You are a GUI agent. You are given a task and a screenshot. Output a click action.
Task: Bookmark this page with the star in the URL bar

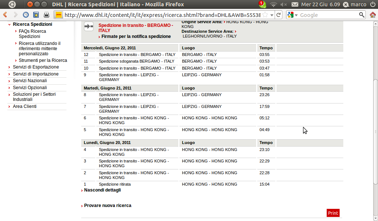[x=265, y=15]
